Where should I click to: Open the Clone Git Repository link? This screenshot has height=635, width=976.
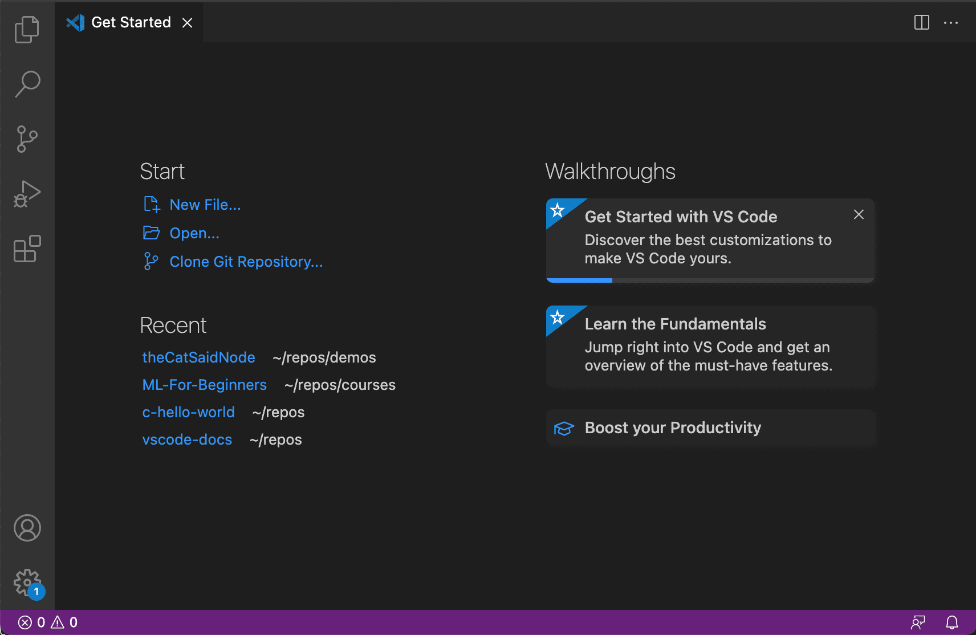click(x=246, y=262)
